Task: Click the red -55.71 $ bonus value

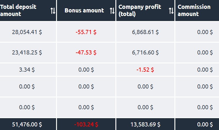Action: pyautogui.click(x=86, y=32)
